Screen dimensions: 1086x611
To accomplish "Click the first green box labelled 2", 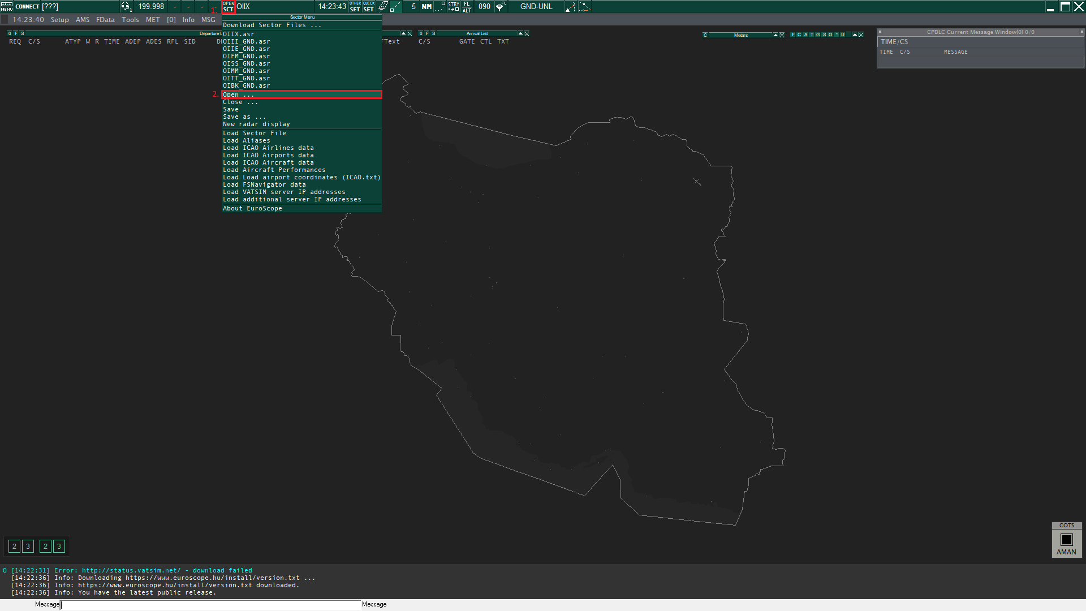I will point(14,546).
